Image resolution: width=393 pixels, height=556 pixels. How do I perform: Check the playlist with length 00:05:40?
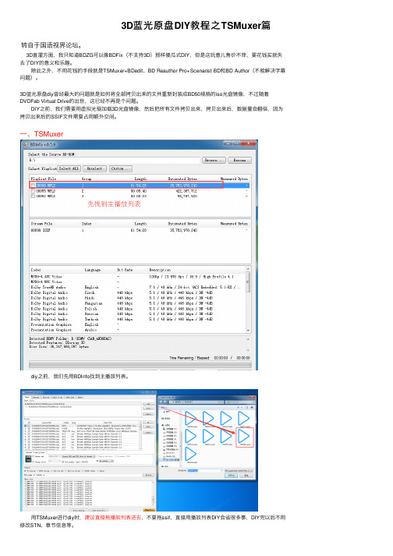click(33, 191)
